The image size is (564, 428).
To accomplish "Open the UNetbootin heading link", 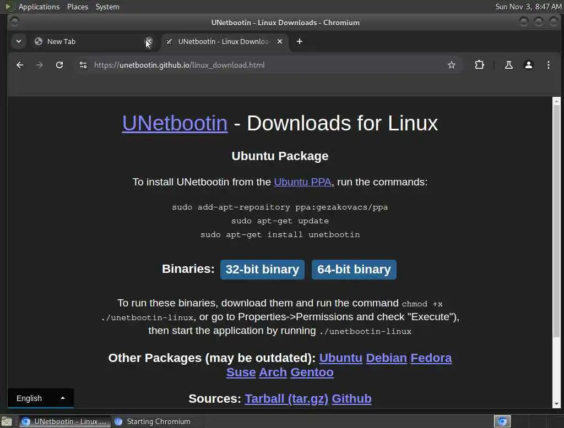I will (175, 123).
